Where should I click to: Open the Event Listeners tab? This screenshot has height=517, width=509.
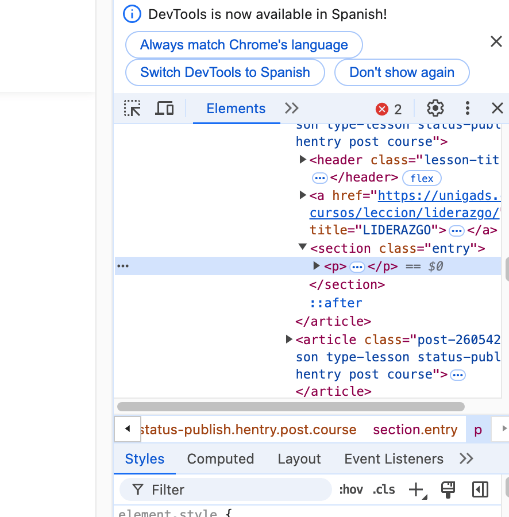coord(394,459)
